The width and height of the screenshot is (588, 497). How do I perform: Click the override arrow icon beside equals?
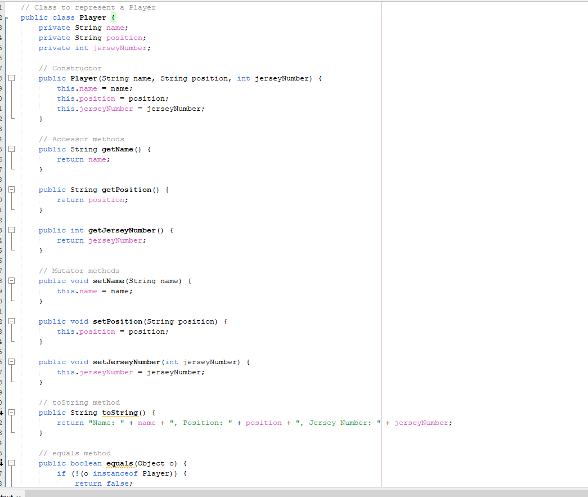coord(2,463)
